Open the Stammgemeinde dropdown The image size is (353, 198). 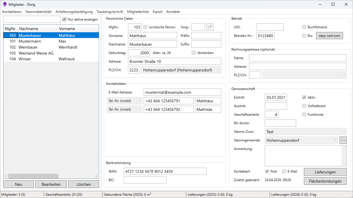(302, 140)
